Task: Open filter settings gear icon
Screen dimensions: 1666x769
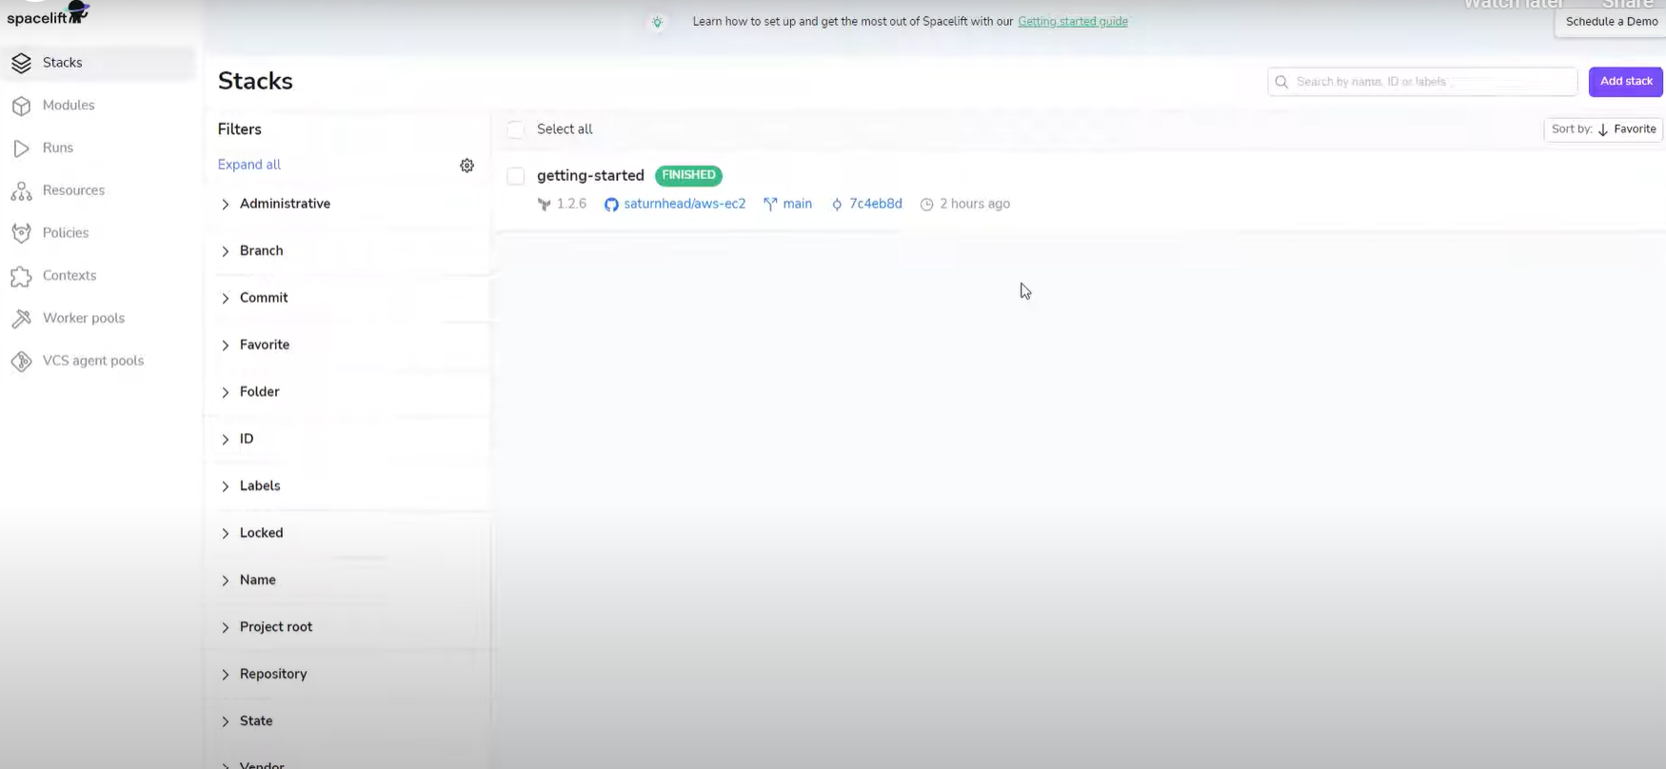Action: pyautogui.click(x=466, y=166)
